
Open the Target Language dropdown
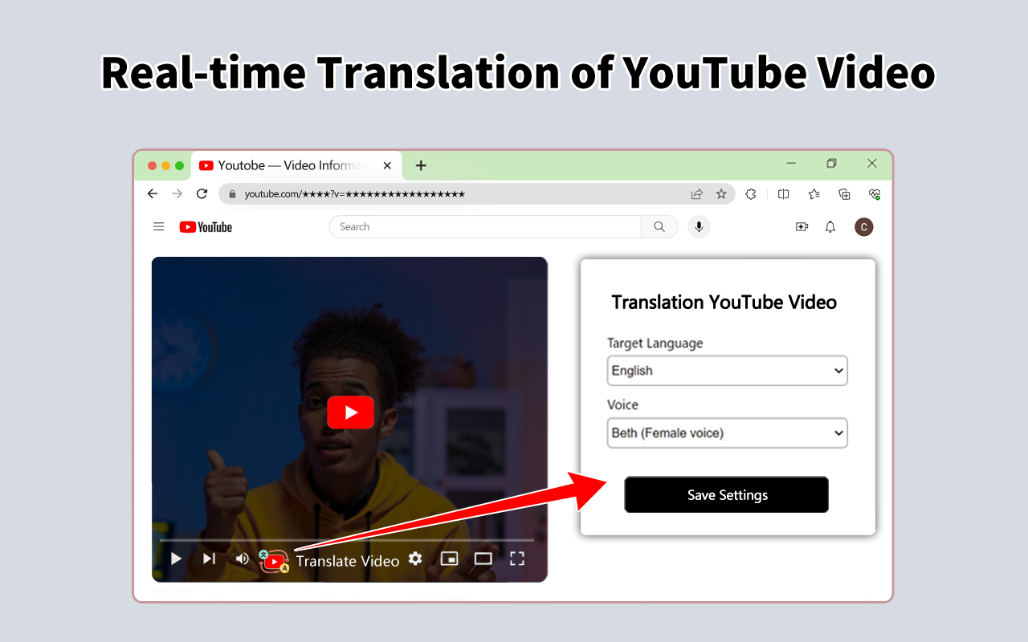(x=727, y=370)
